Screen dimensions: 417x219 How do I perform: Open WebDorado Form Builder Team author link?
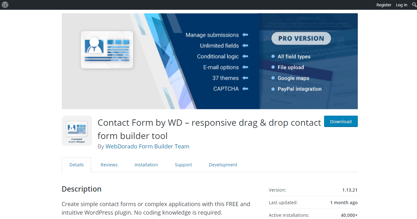pyautogui.click(x=147, y=146)
